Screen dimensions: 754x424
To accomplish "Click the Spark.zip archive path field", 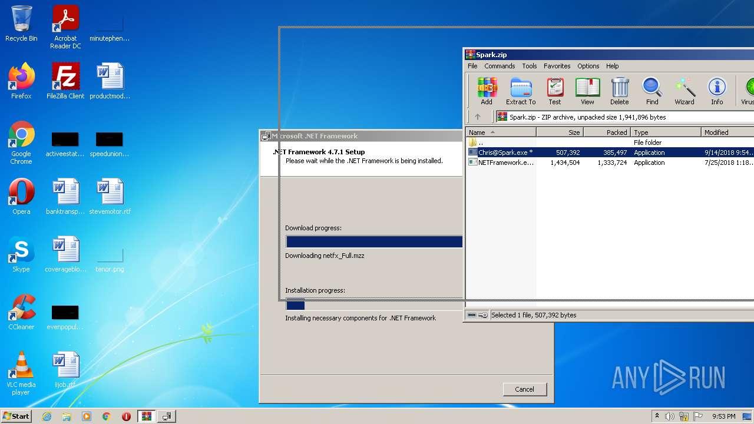I will coord(624,117).
